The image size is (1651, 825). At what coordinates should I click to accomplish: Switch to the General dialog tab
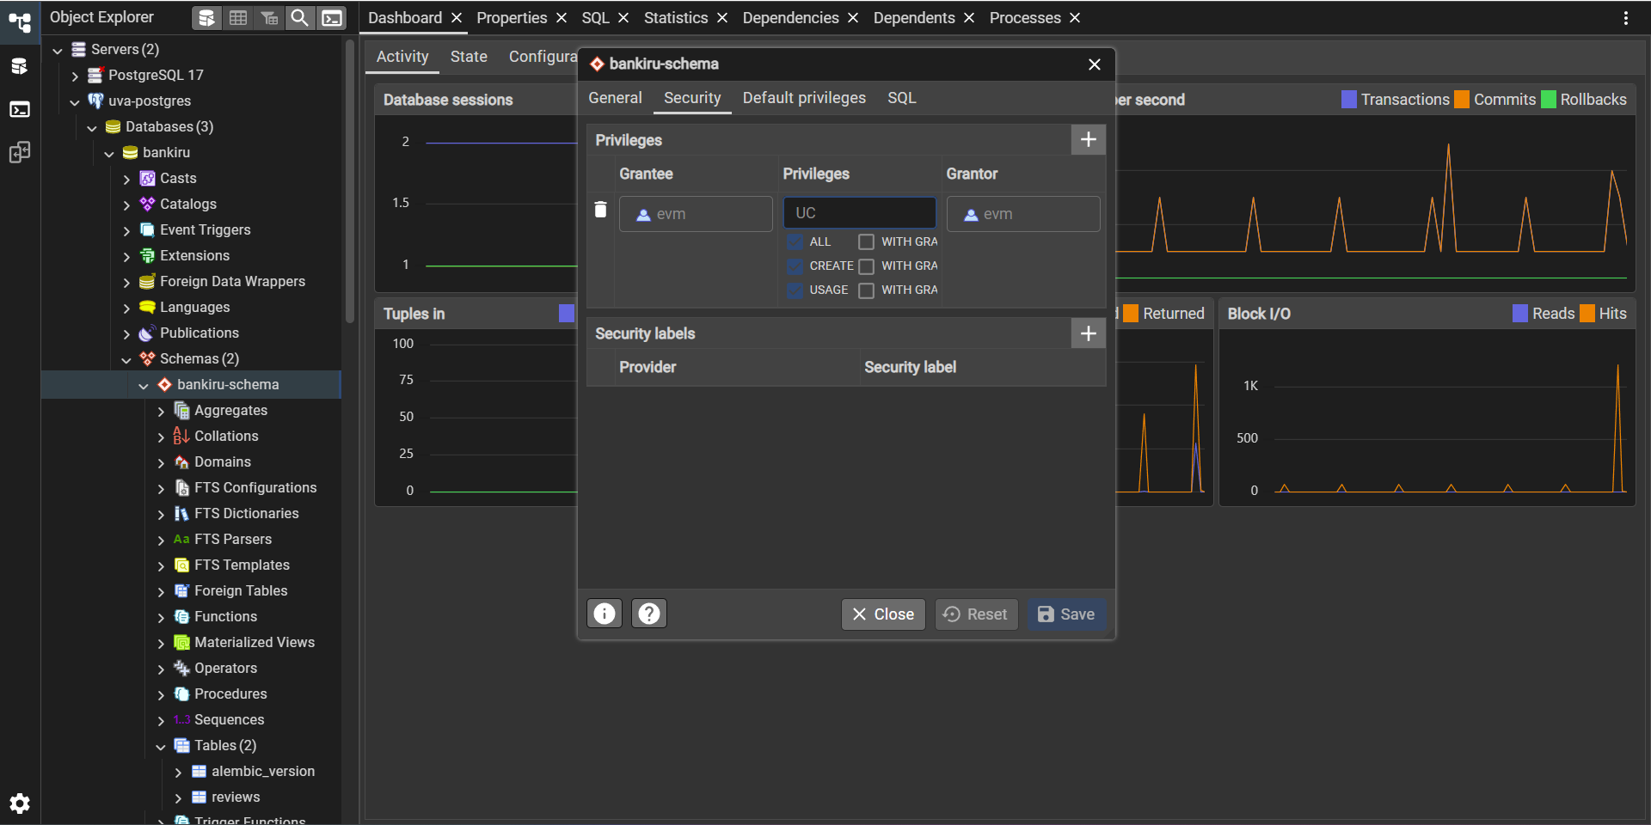[615, 98]
